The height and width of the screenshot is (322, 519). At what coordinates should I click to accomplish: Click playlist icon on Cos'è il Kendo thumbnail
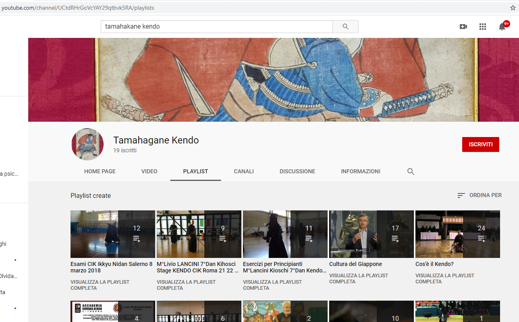(481, 239)
